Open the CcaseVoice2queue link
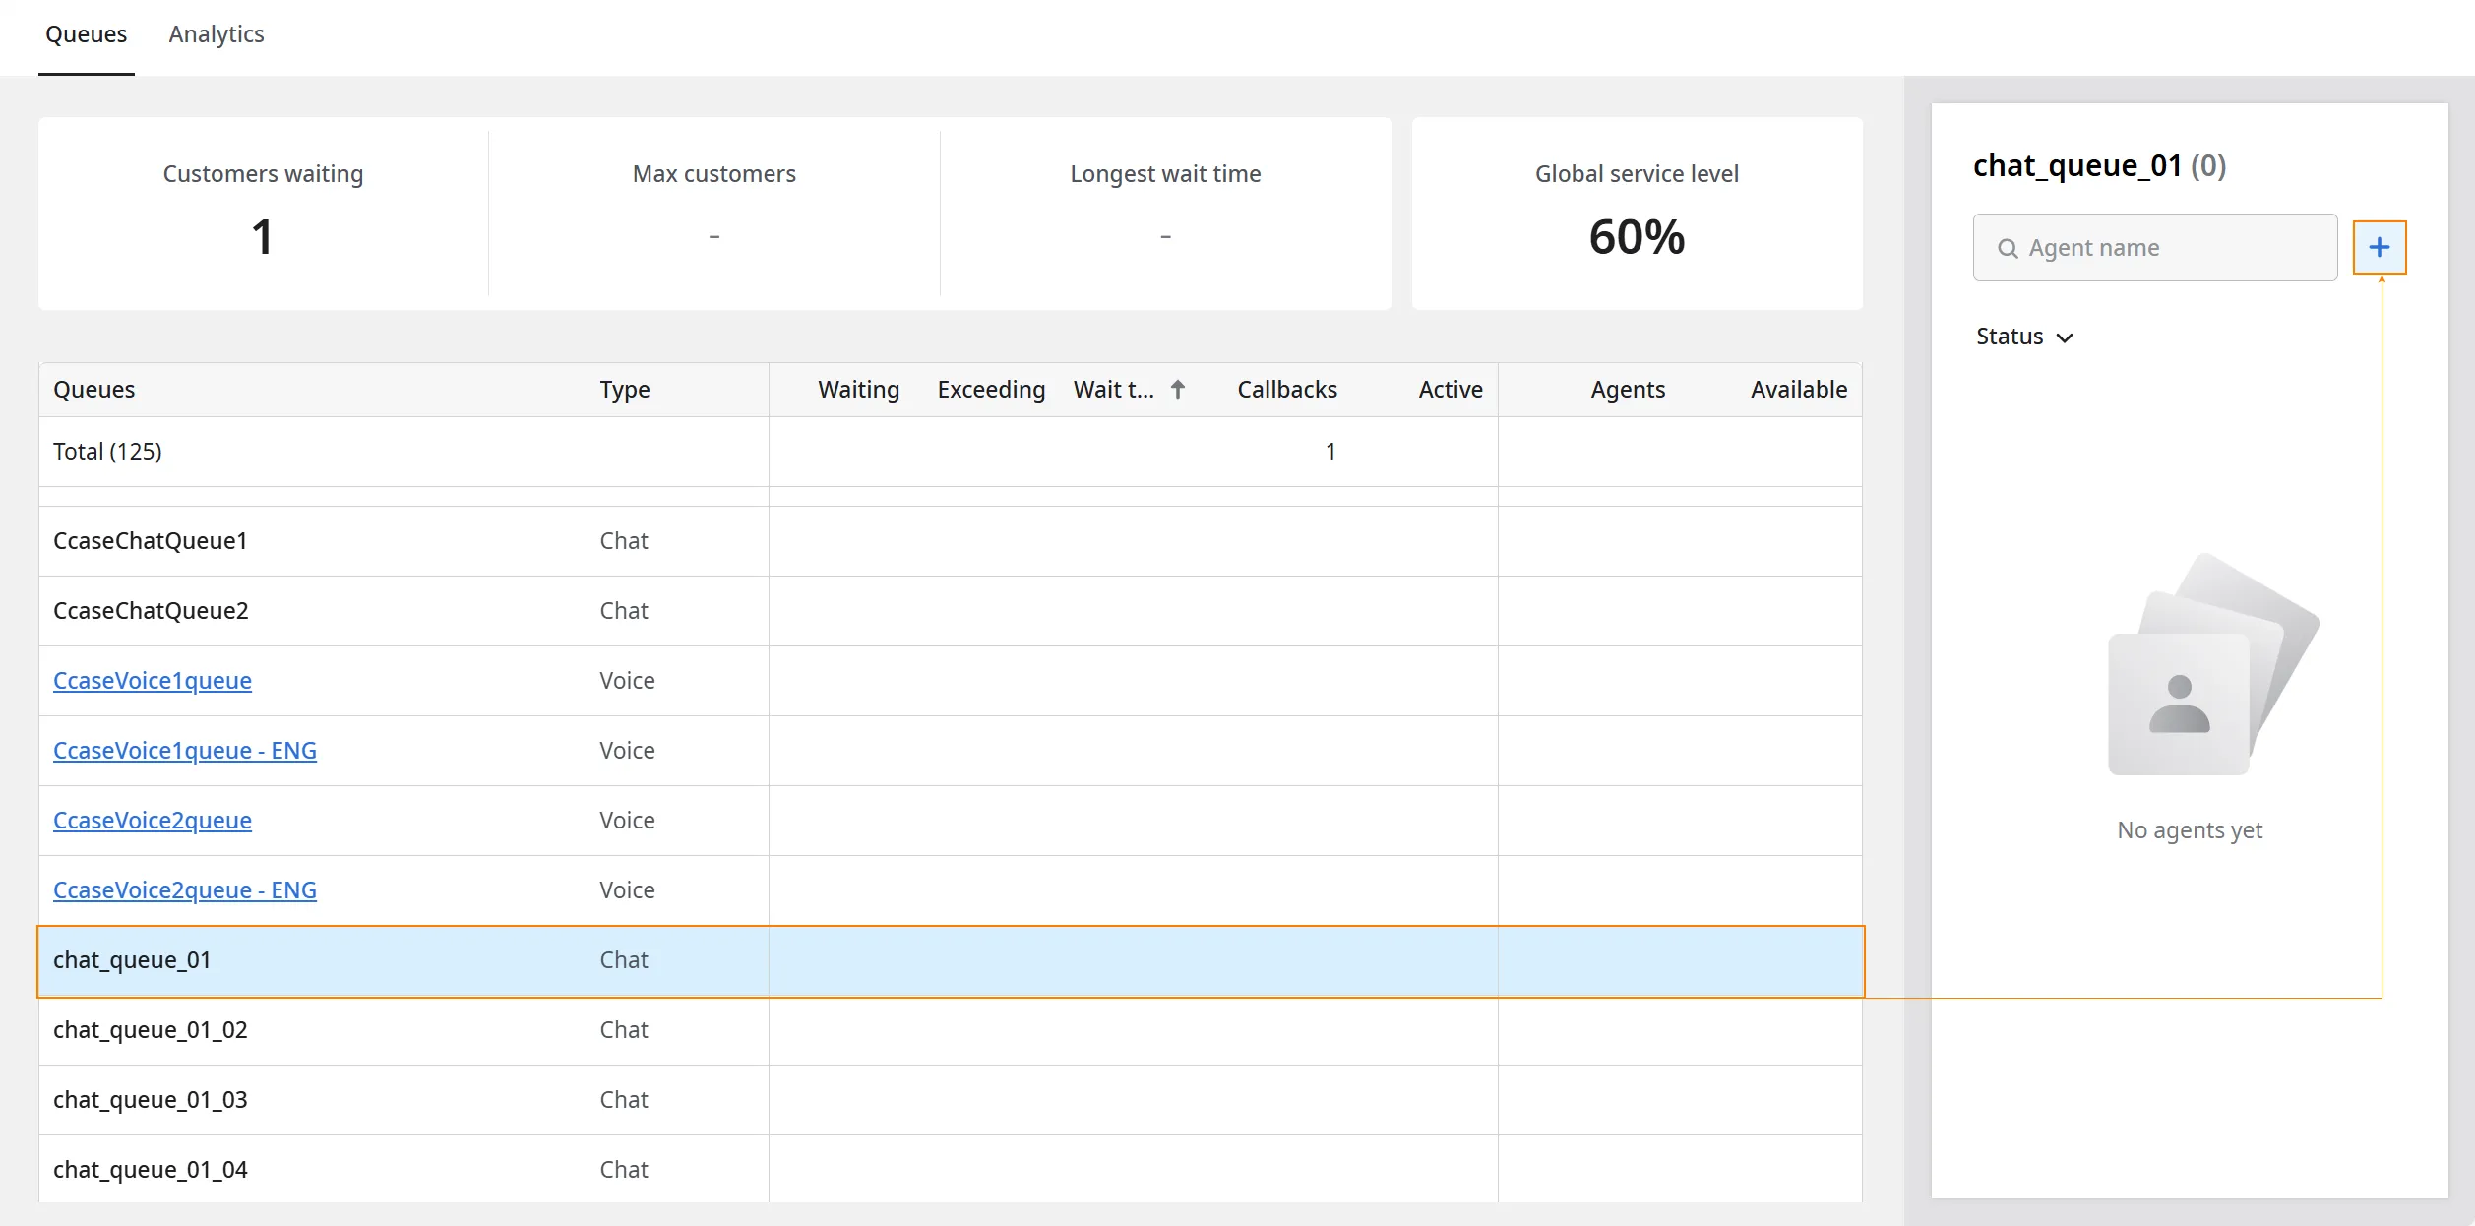The image size is (2475, 1226). (x=153, y=821)
